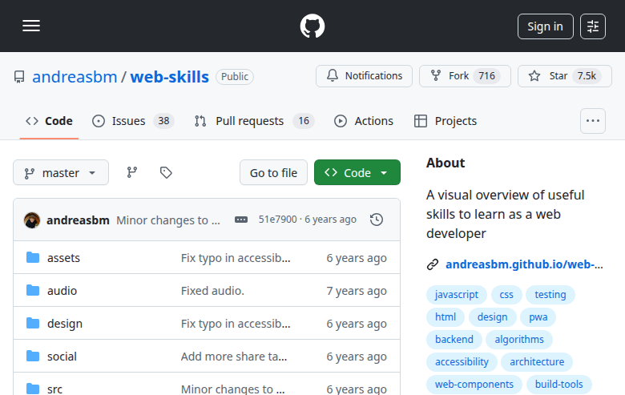Open andreasbm commit author link

coord(78,220)
